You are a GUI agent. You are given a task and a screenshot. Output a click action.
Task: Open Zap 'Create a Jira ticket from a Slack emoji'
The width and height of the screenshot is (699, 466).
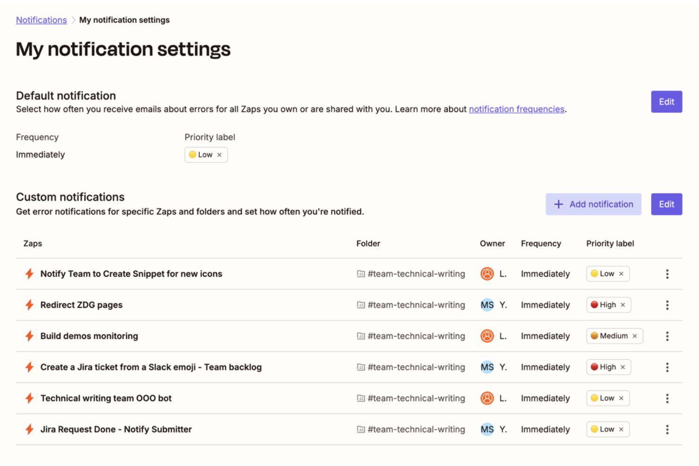click(151, 367)
